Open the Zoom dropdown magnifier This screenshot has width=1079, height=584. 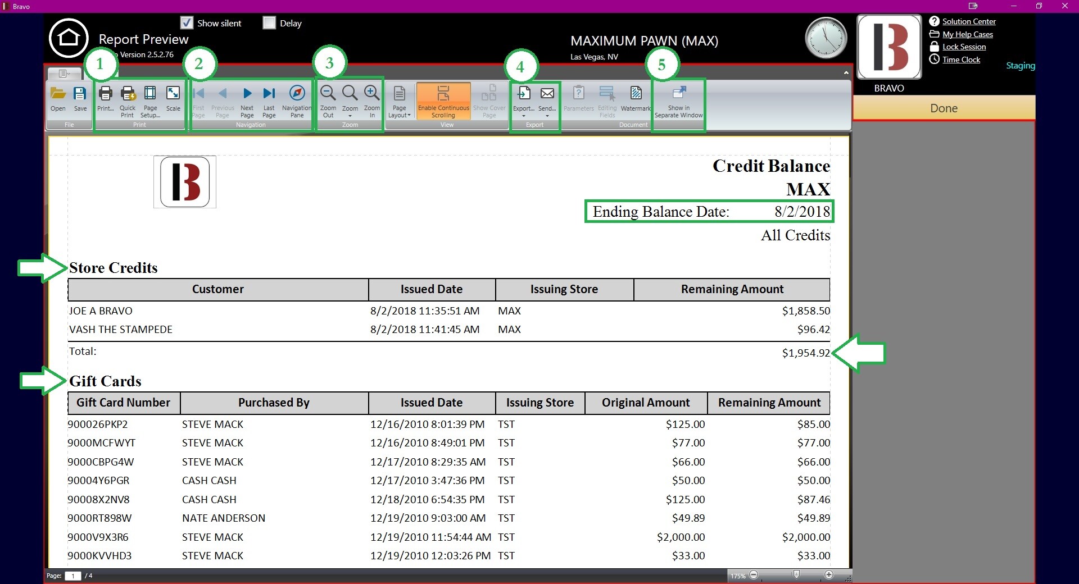pos(350,101)
